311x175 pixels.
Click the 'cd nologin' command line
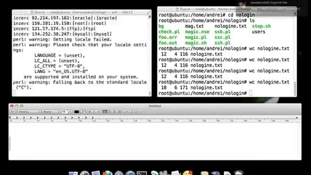(207, 15)
